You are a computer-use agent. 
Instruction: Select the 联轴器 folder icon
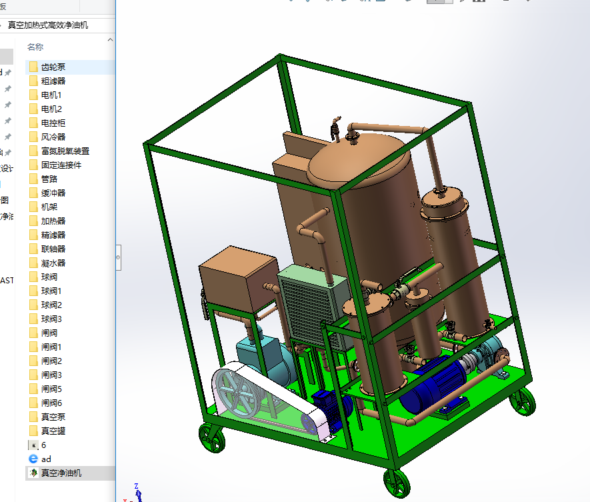[33, 249]
